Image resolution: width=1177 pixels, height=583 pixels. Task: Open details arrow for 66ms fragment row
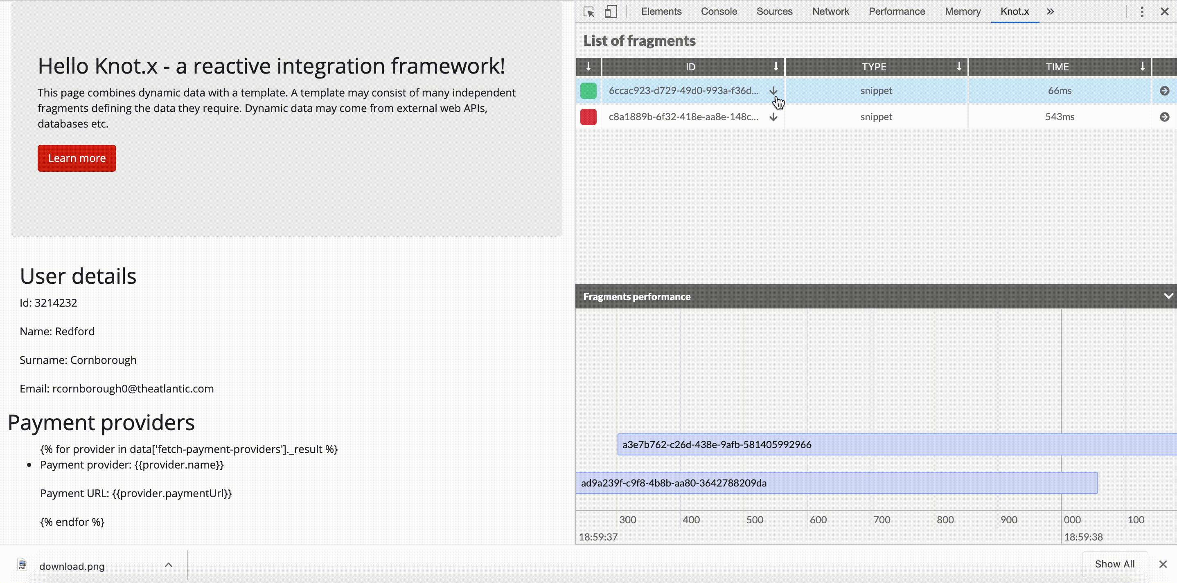(x=1164, y=90)
